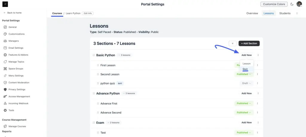This screenshot has height=137, width=306.
Task: Open Incoming Webhook settings
Action: click(x=16, y=103)
